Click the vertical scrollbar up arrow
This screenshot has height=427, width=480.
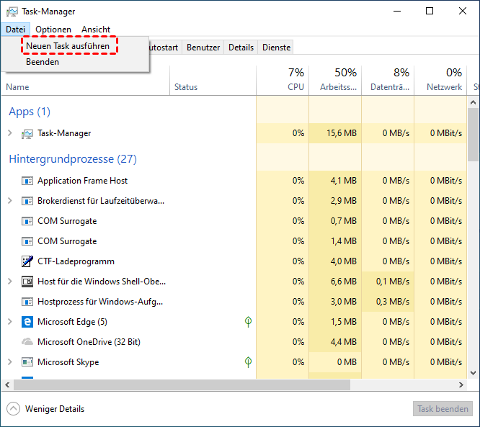click(474, 102)
